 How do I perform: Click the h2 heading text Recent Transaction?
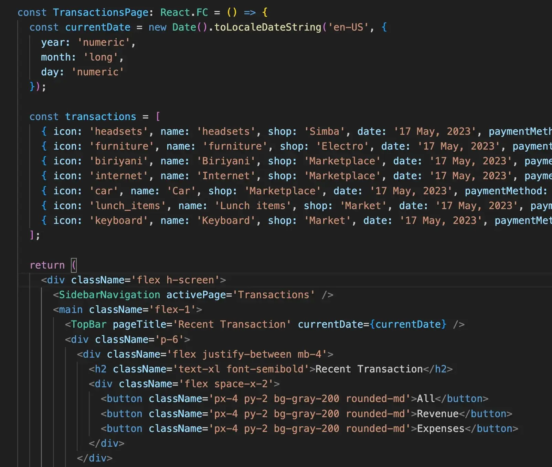click(369, 369)
